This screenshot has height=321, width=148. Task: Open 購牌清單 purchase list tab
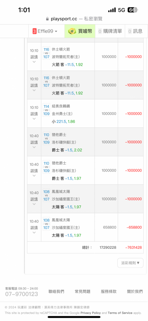(x=110, y=31)
